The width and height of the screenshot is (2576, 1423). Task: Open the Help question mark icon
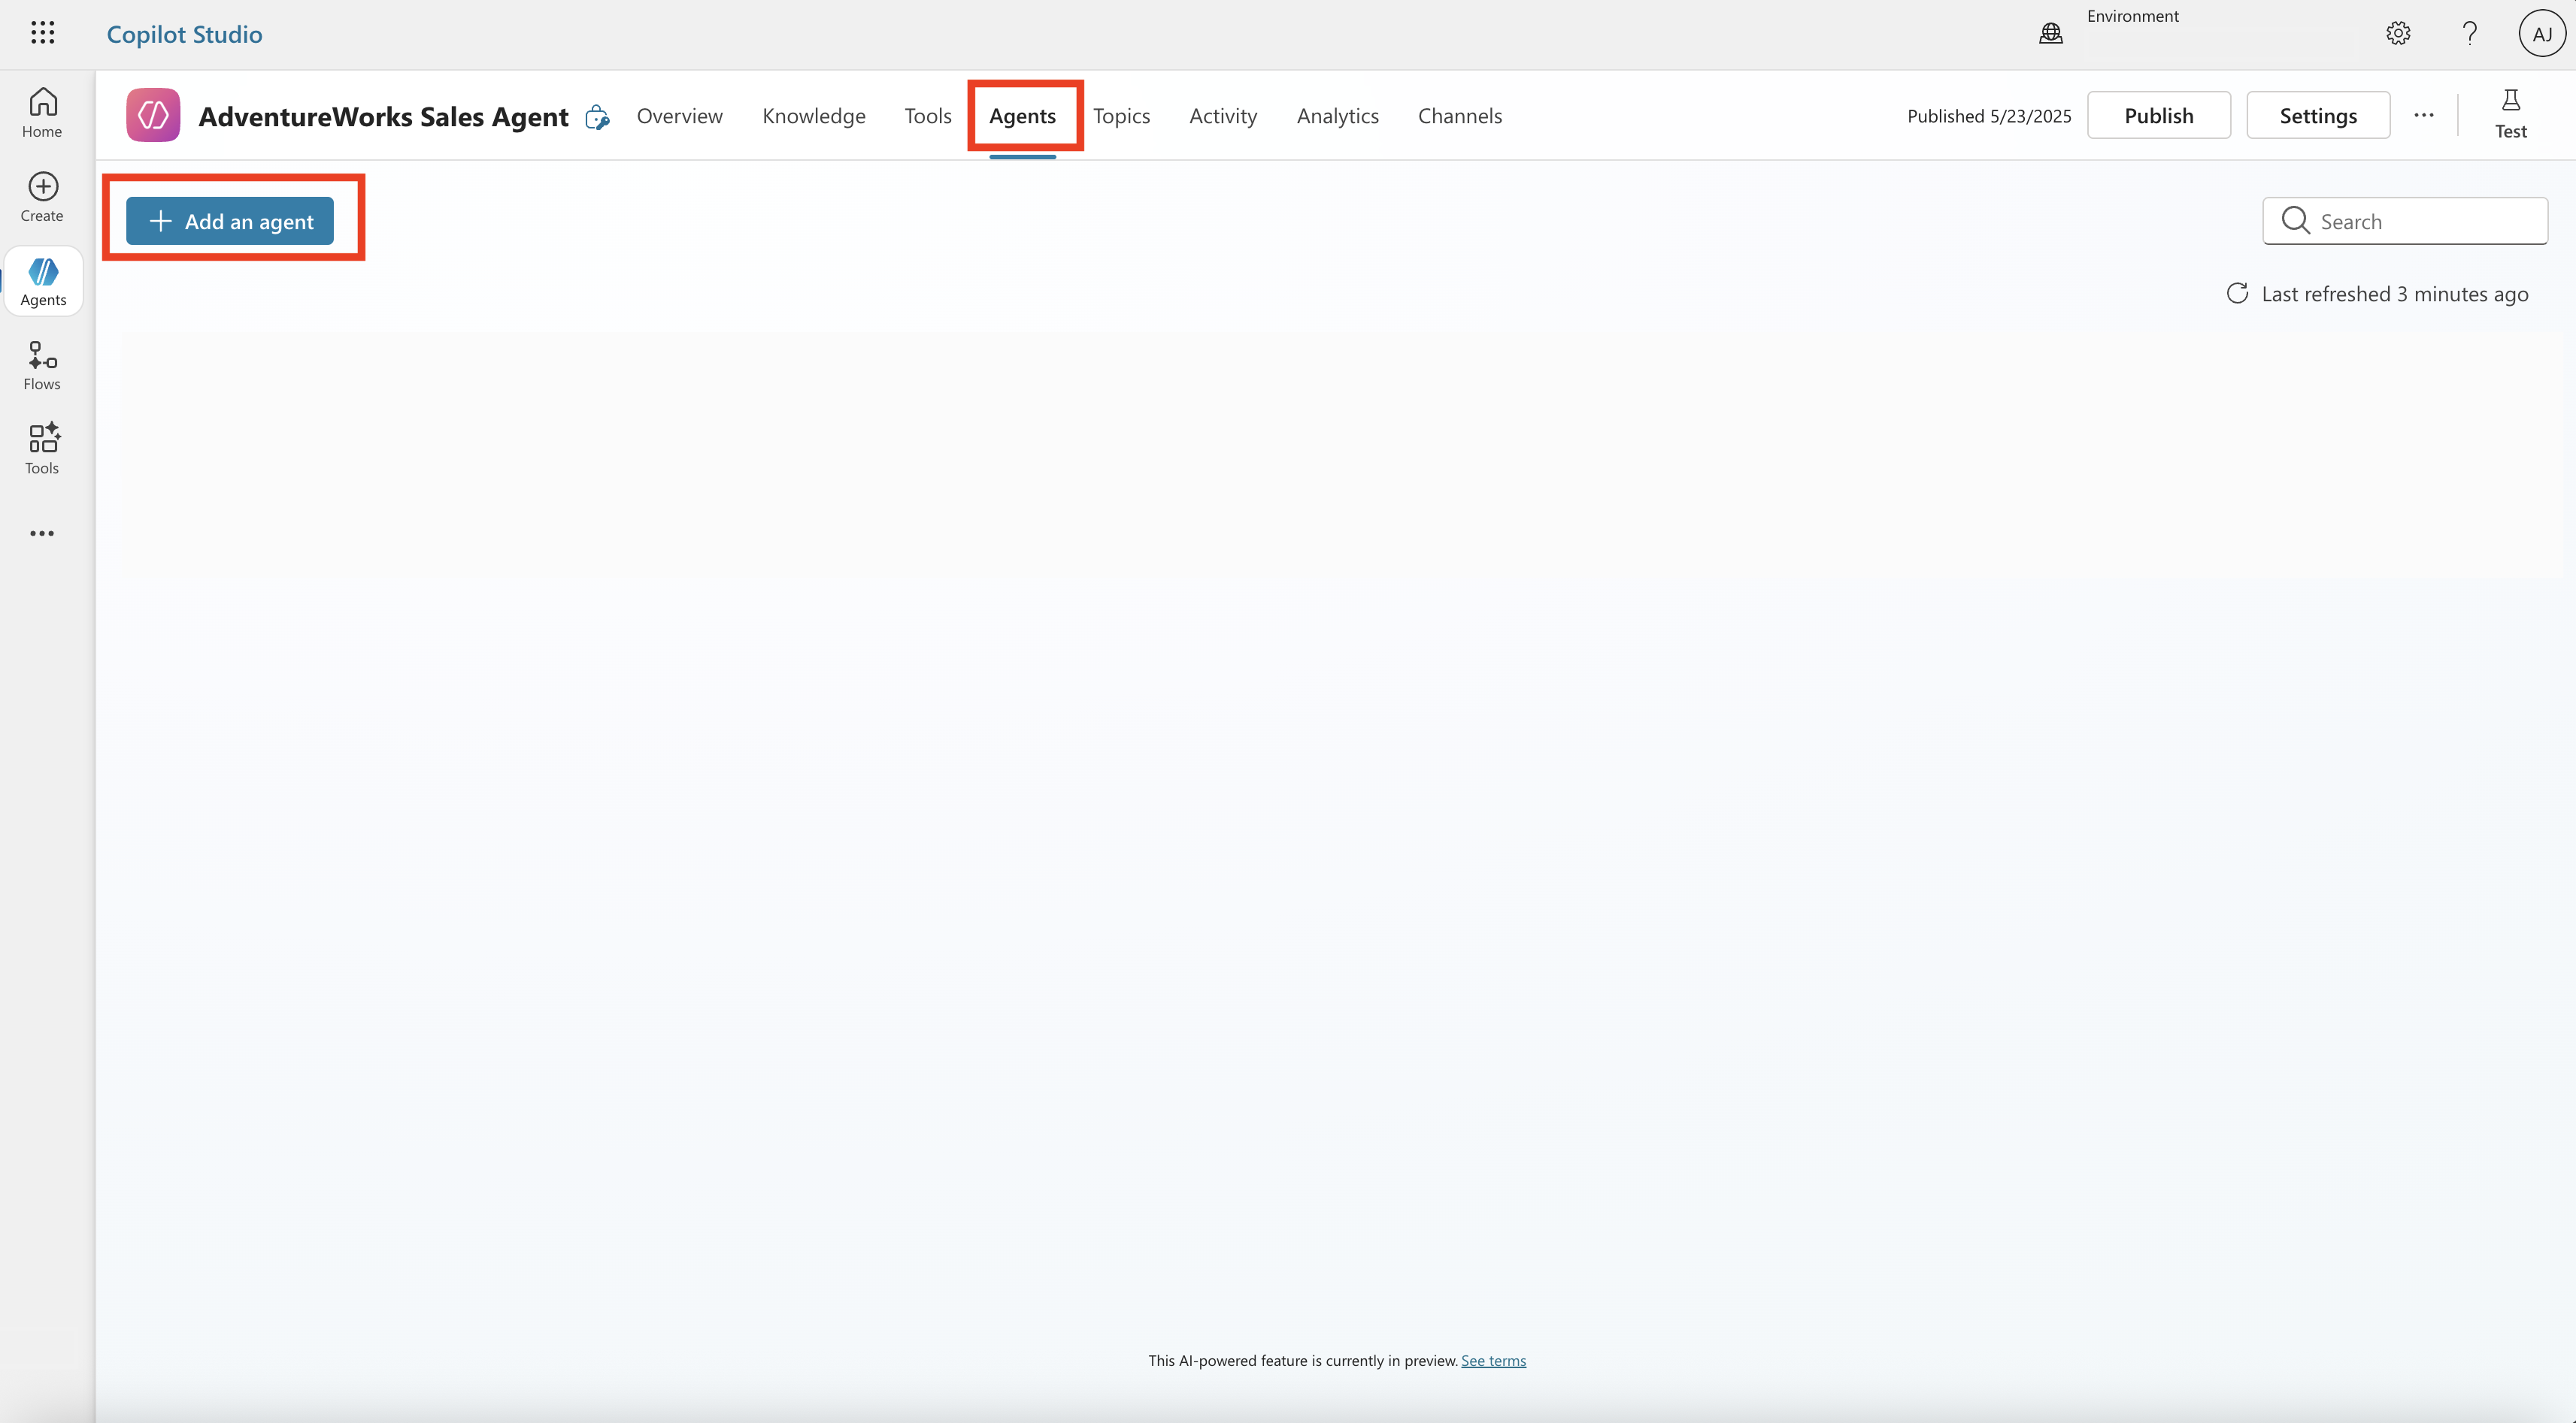tap(2469, 34)
